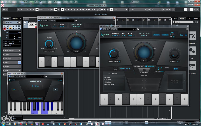Select the Split scissors tool

pyautogui.click(x=74, y=10)
